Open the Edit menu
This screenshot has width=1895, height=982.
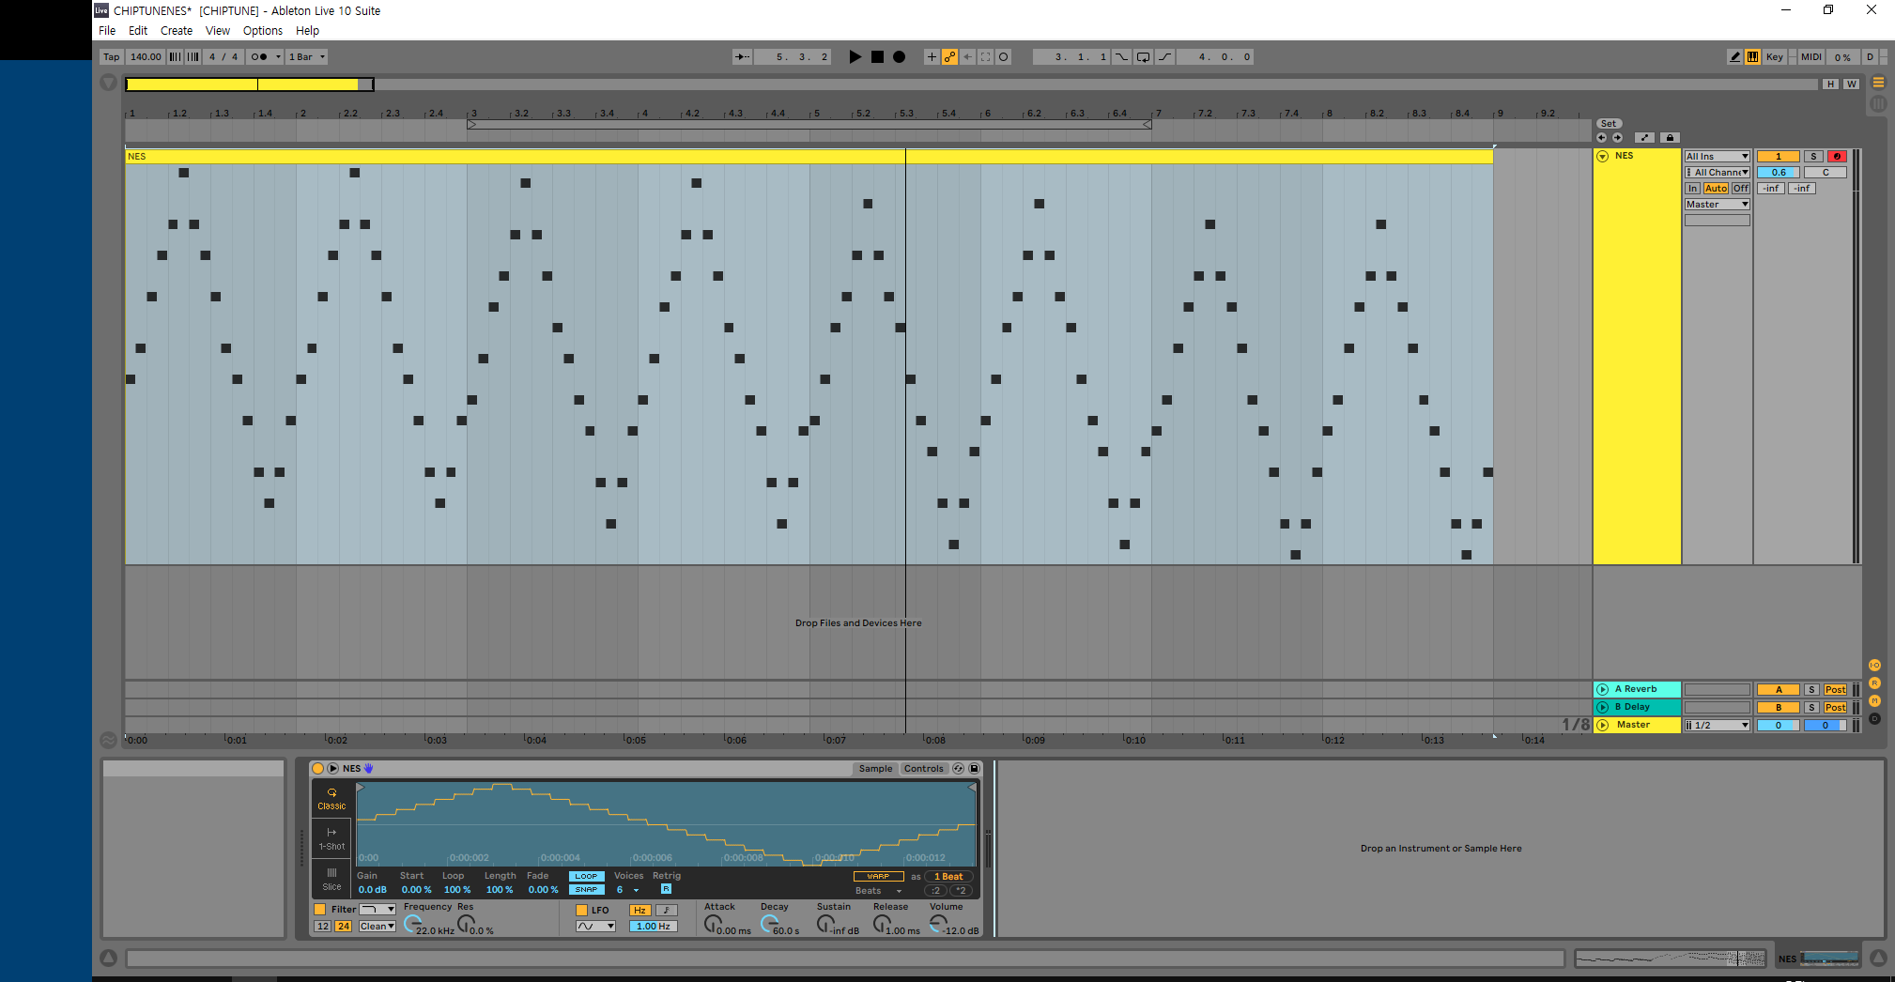pyautogui.click(x=138, y=31)
